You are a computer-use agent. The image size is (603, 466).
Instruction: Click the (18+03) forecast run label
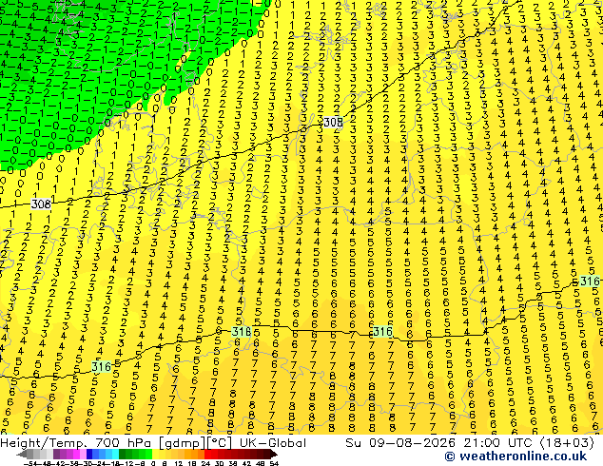click(x=567, y=443)
